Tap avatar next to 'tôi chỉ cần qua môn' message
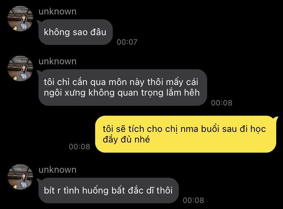This screenshot has height=209, width=283. [x=20, y=68]
